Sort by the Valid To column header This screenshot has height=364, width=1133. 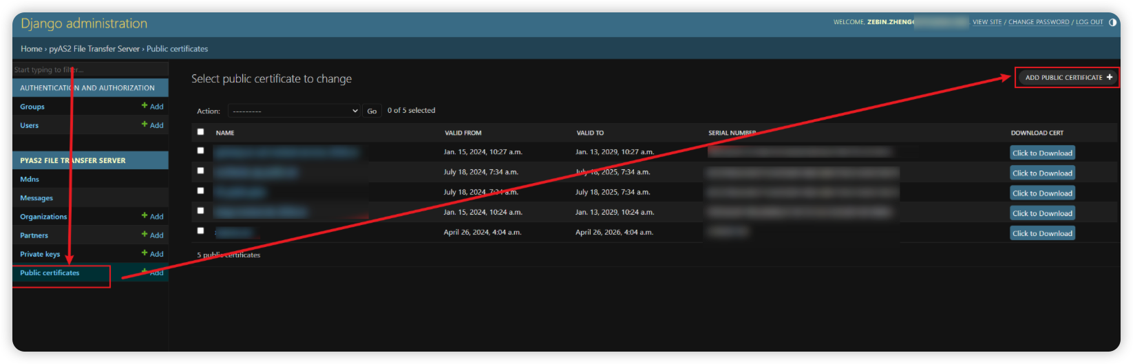[590, 133]
